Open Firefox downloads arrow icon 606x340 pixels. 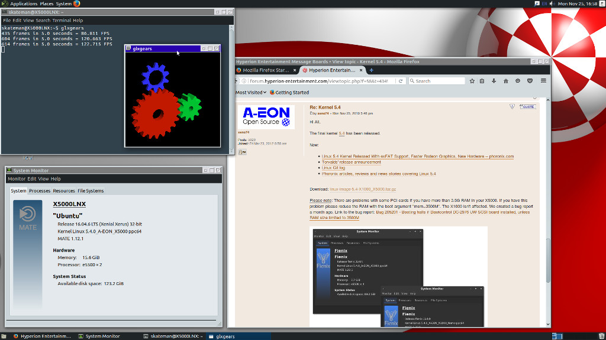click(494, 81)
